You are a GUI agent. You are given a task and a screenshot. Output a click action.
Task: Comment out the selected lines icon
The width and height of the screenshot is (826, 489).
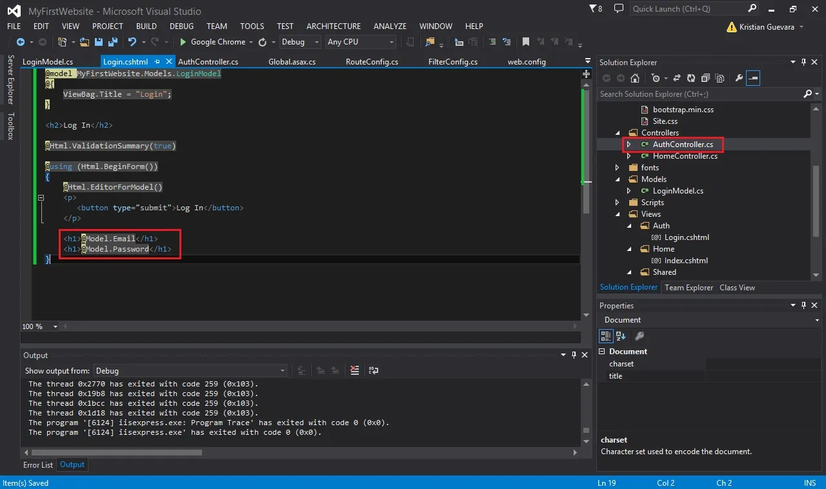coord(492,42)
